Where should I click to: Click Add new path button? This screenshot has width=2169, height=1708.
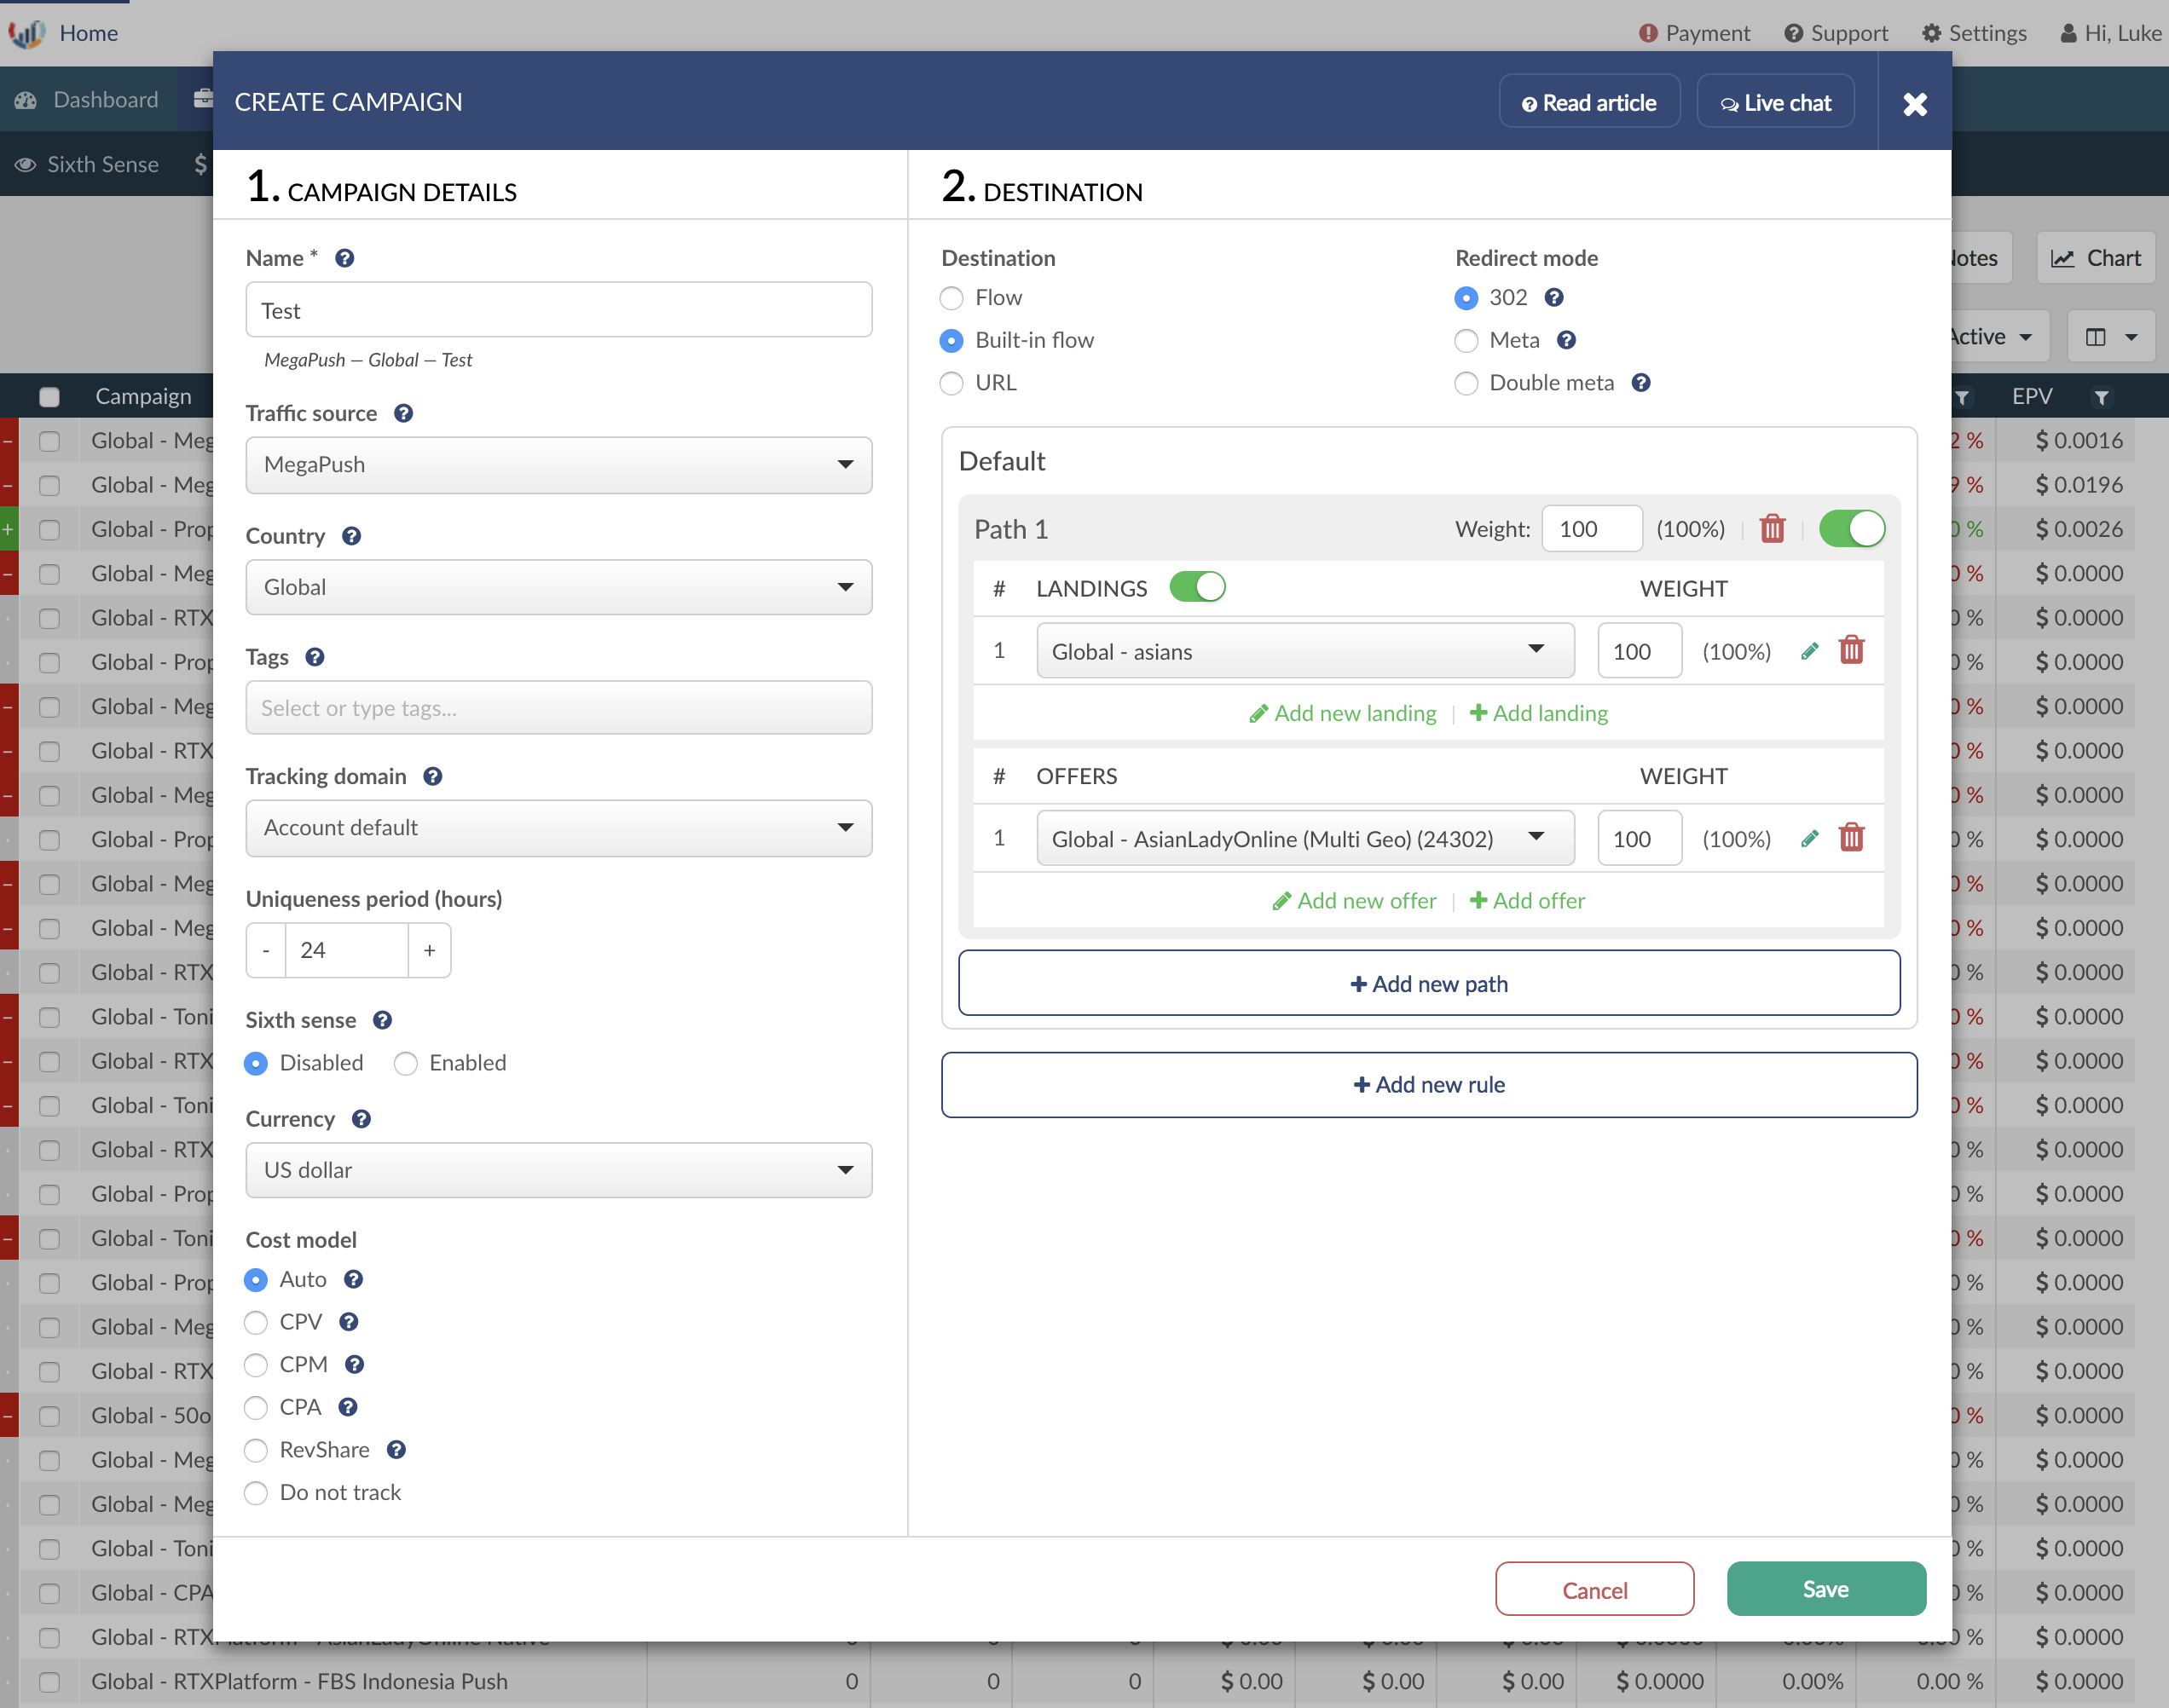1429,984
